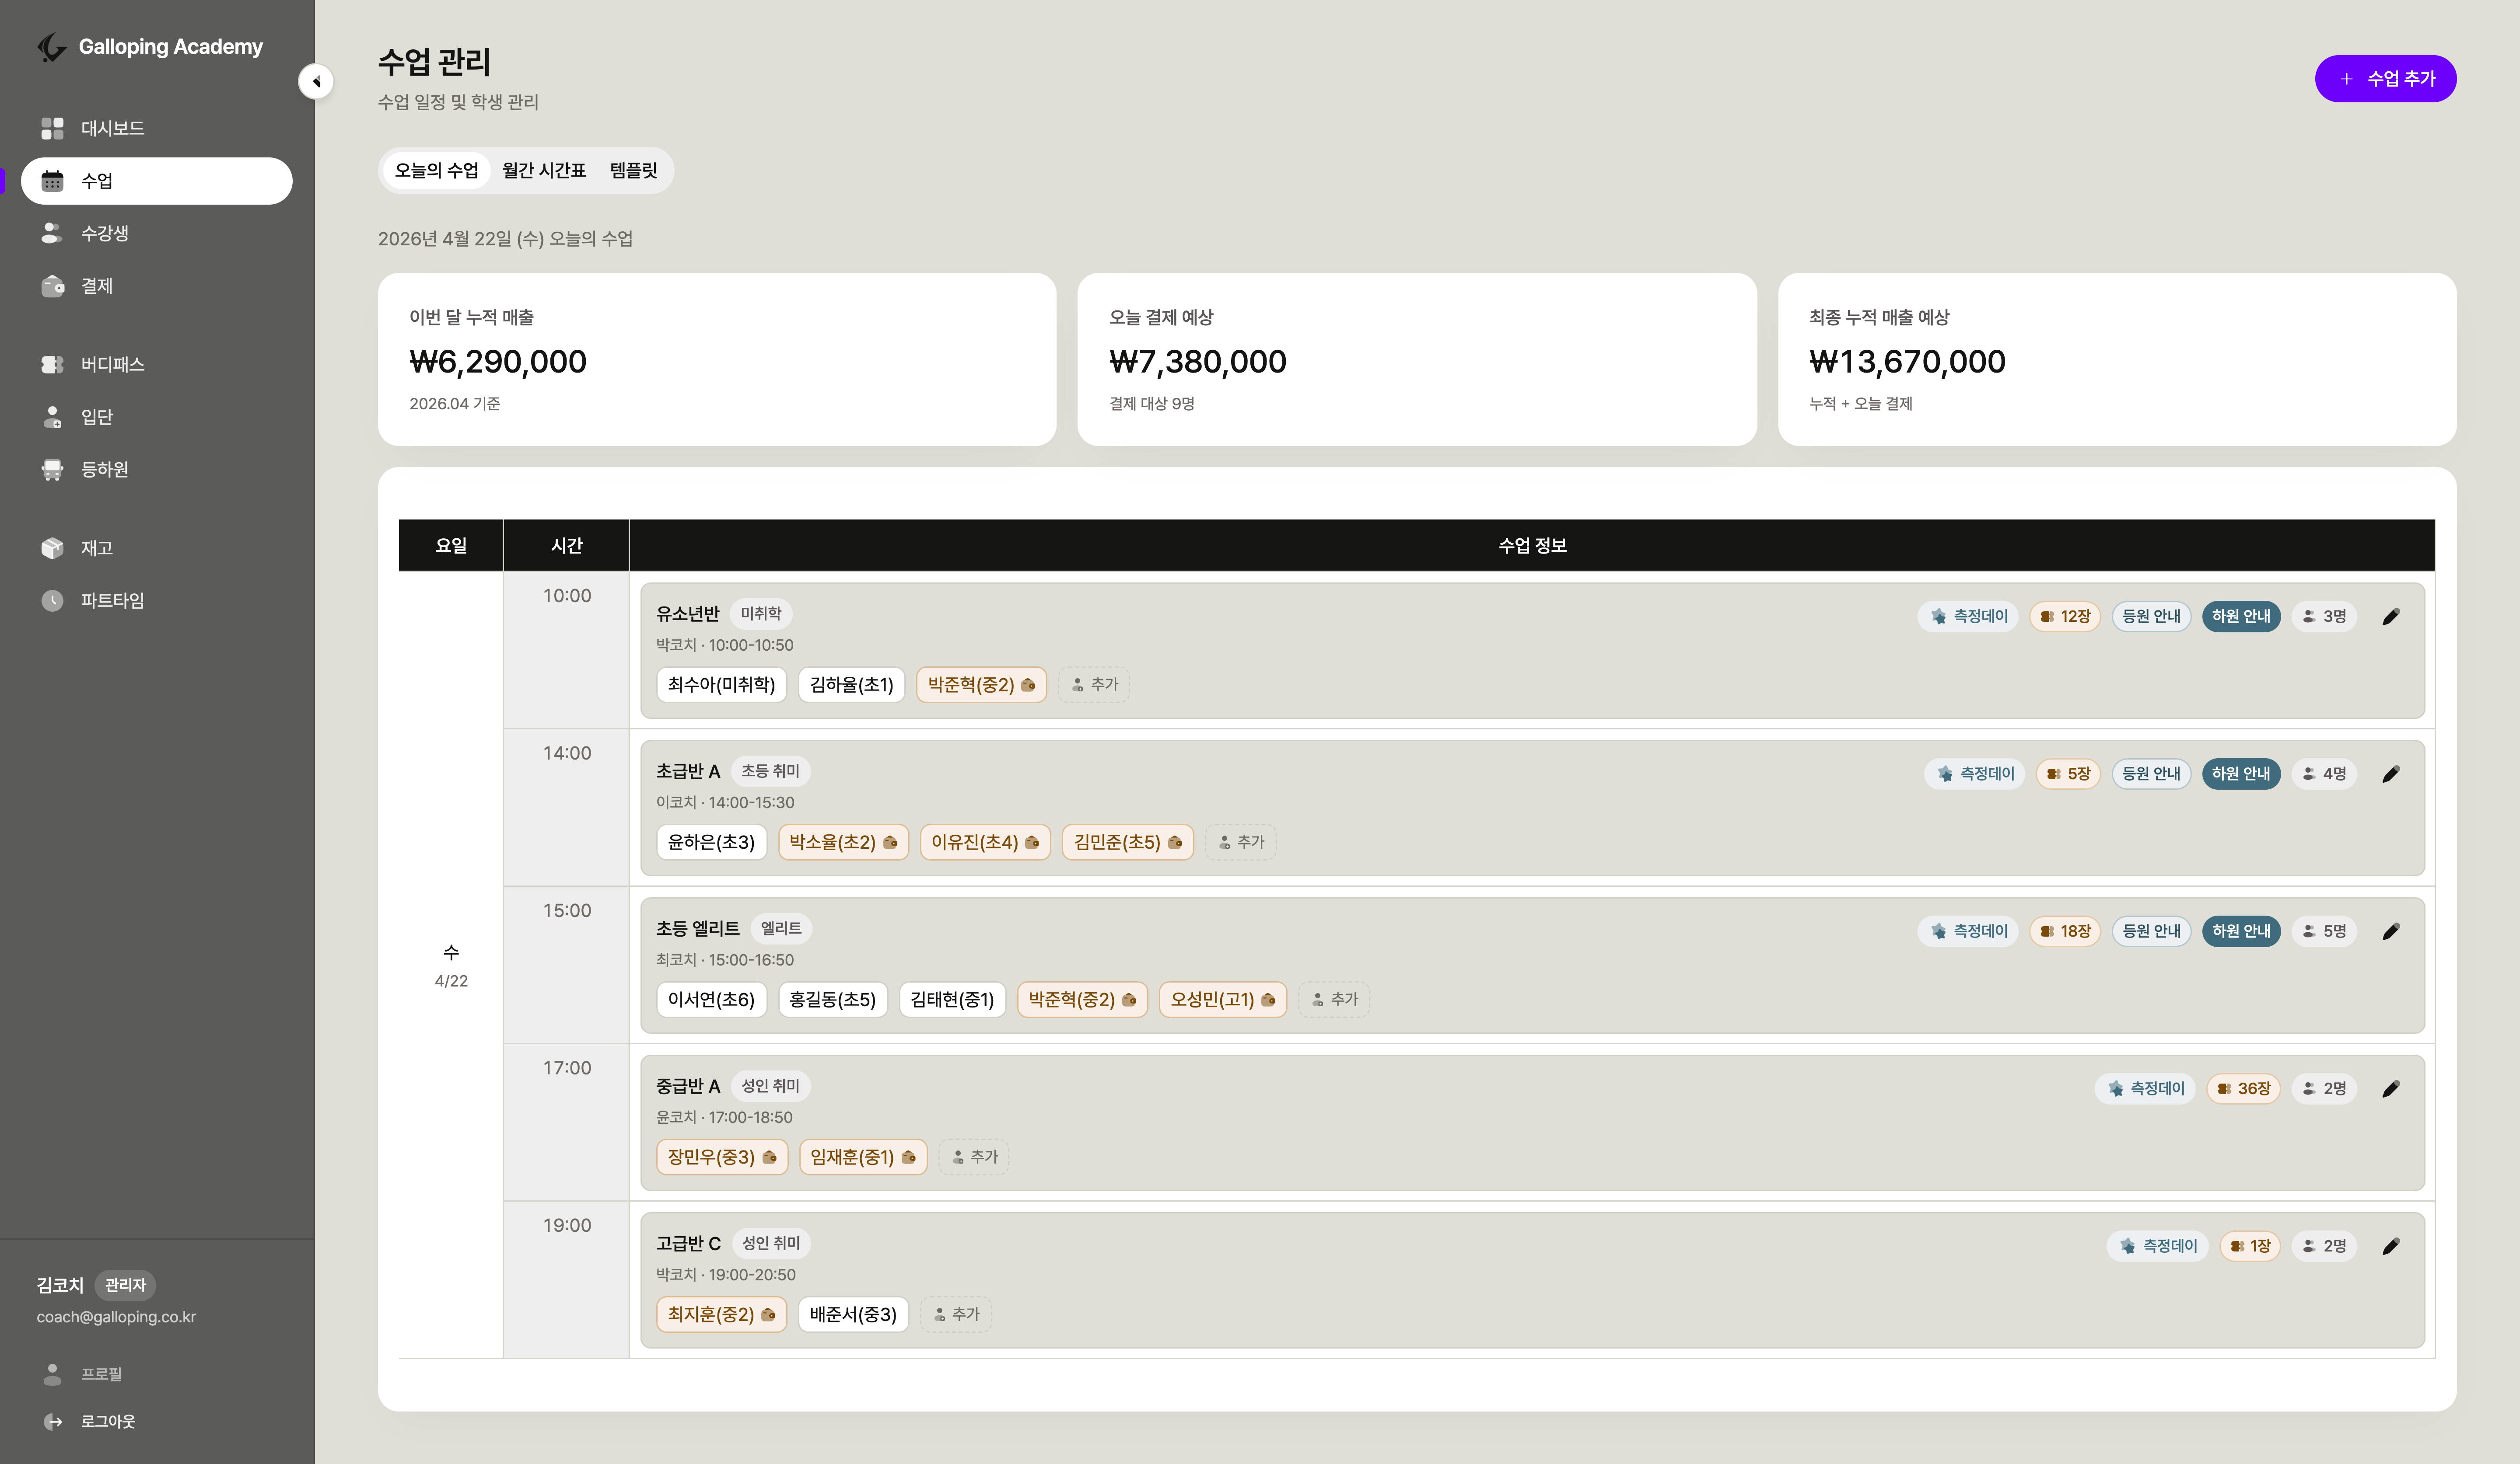Open the 입단 enrollment icon
This screenshot has width=2520, height=1464.
[x=53, y=417]
